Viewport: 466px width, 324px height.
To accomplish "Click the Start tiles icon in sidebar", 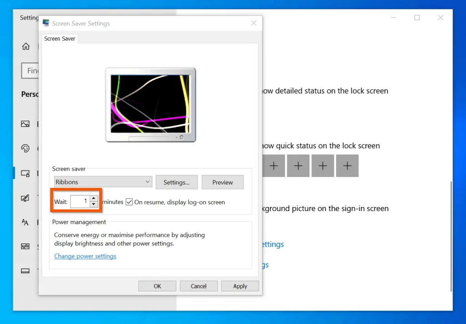I will tap(25, 247).
